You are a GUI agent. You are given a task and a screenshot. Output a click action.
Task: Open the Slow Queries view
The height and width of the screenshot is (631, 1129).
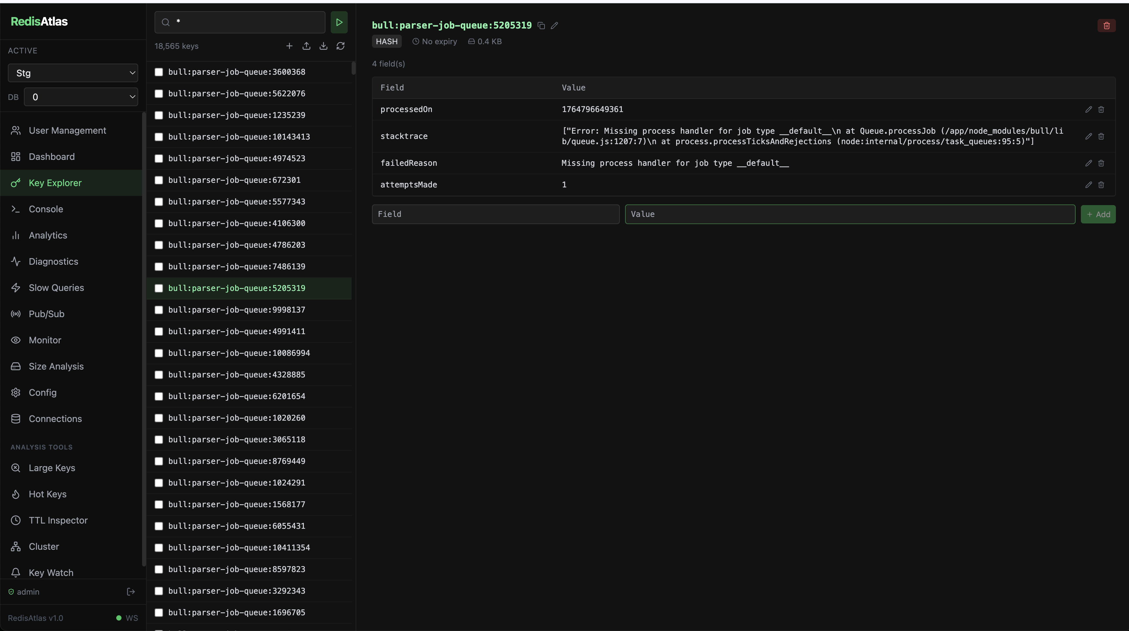[x=56, y=287]
